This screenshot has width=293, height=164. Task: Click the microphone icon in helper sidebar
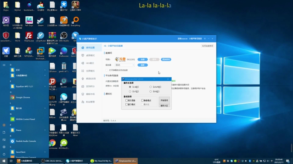point(83,79)
